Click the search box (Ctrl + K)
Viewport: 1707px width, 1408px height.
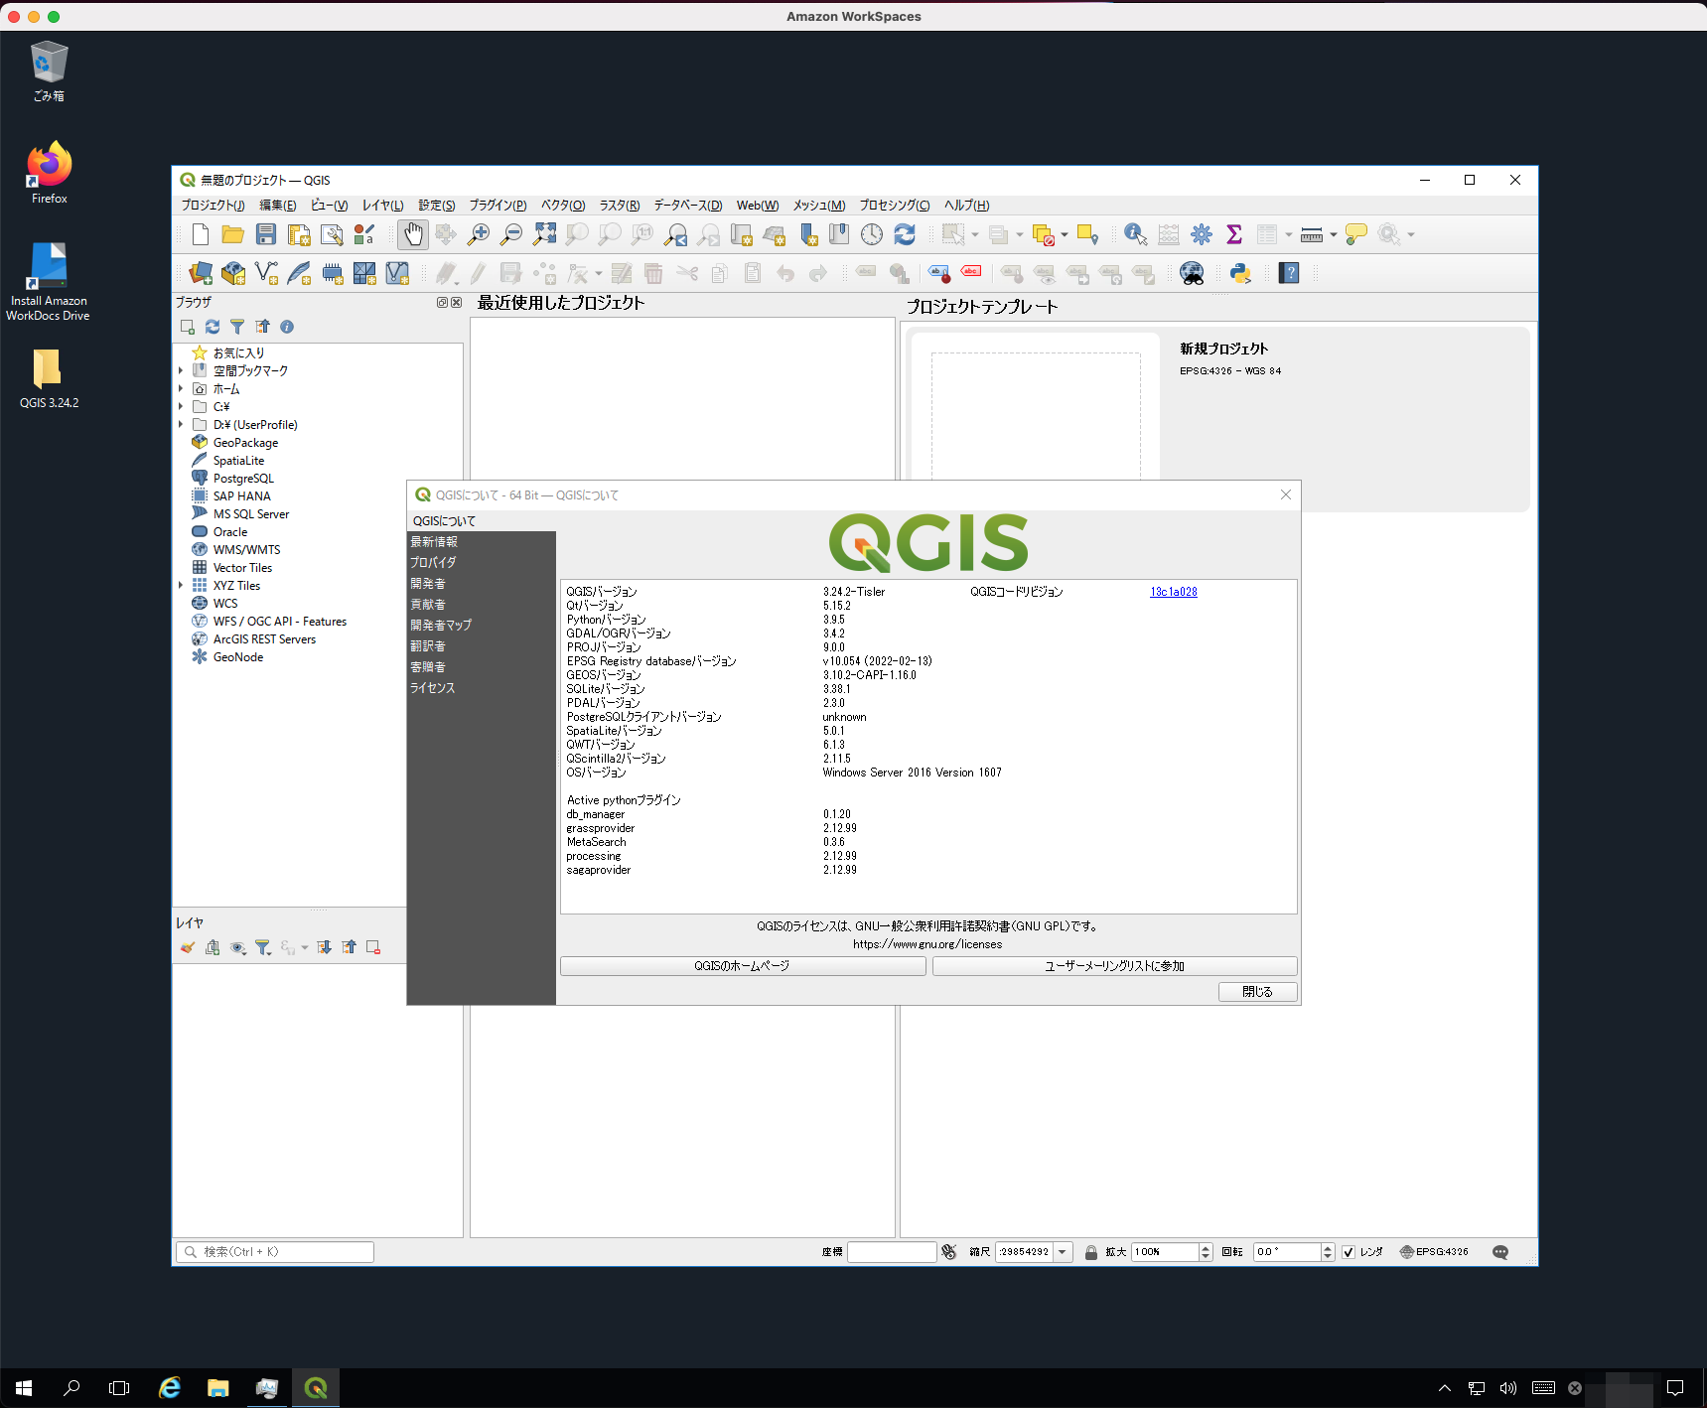(275, 1252)
